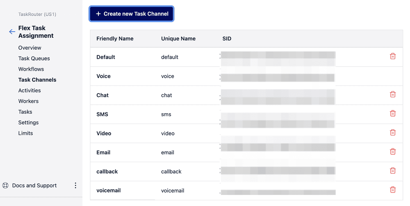Click the back arrow beside Flex Task Assignment
Viewport: 410px width, 206px height.
click(x=12, y=32)
